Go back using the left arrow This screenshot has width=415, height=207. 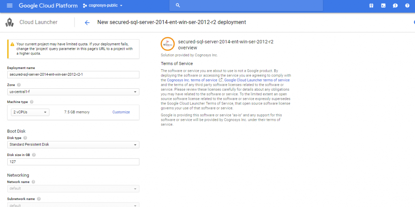(x=87, y=23)
